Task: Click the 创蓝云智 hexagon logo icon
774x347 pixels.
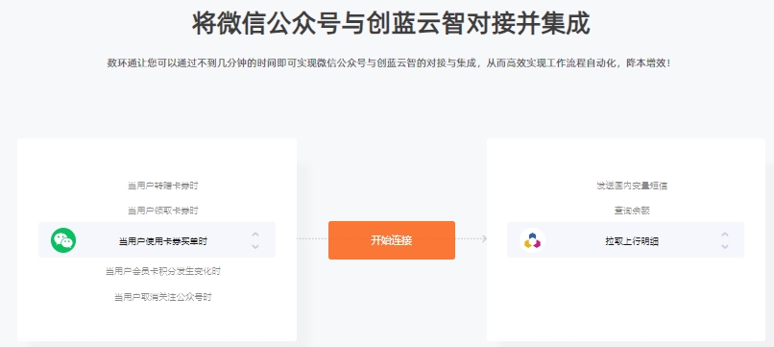Action: (532, 240)
